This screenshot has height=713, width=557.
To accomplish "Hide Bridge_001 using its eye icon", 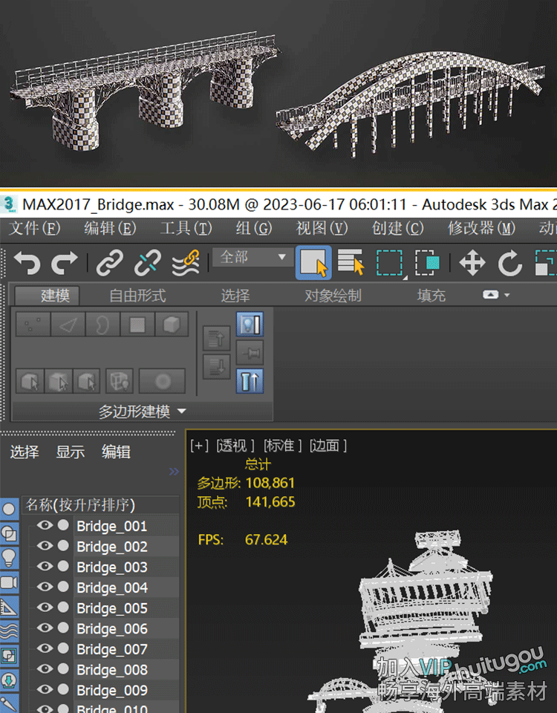I will coord(45,526).
